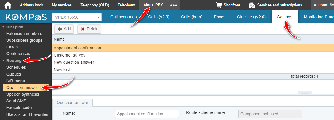Viewport: 334px width, 120px height.
Task: Select the Customer survey row
Action: pos(193,55)
